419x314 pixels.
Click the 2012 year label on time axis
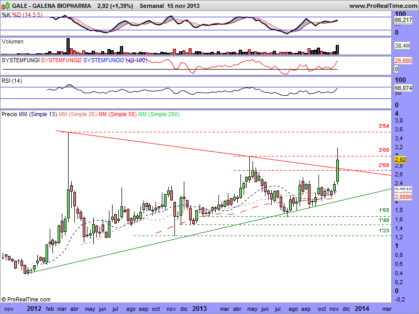pos(34,309)
